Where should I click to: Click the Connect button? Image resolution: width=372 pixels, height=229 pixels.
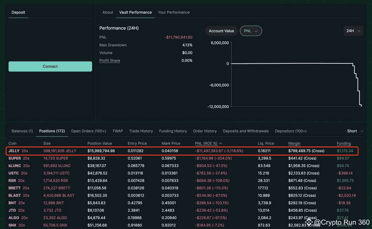tap(50, 66)
